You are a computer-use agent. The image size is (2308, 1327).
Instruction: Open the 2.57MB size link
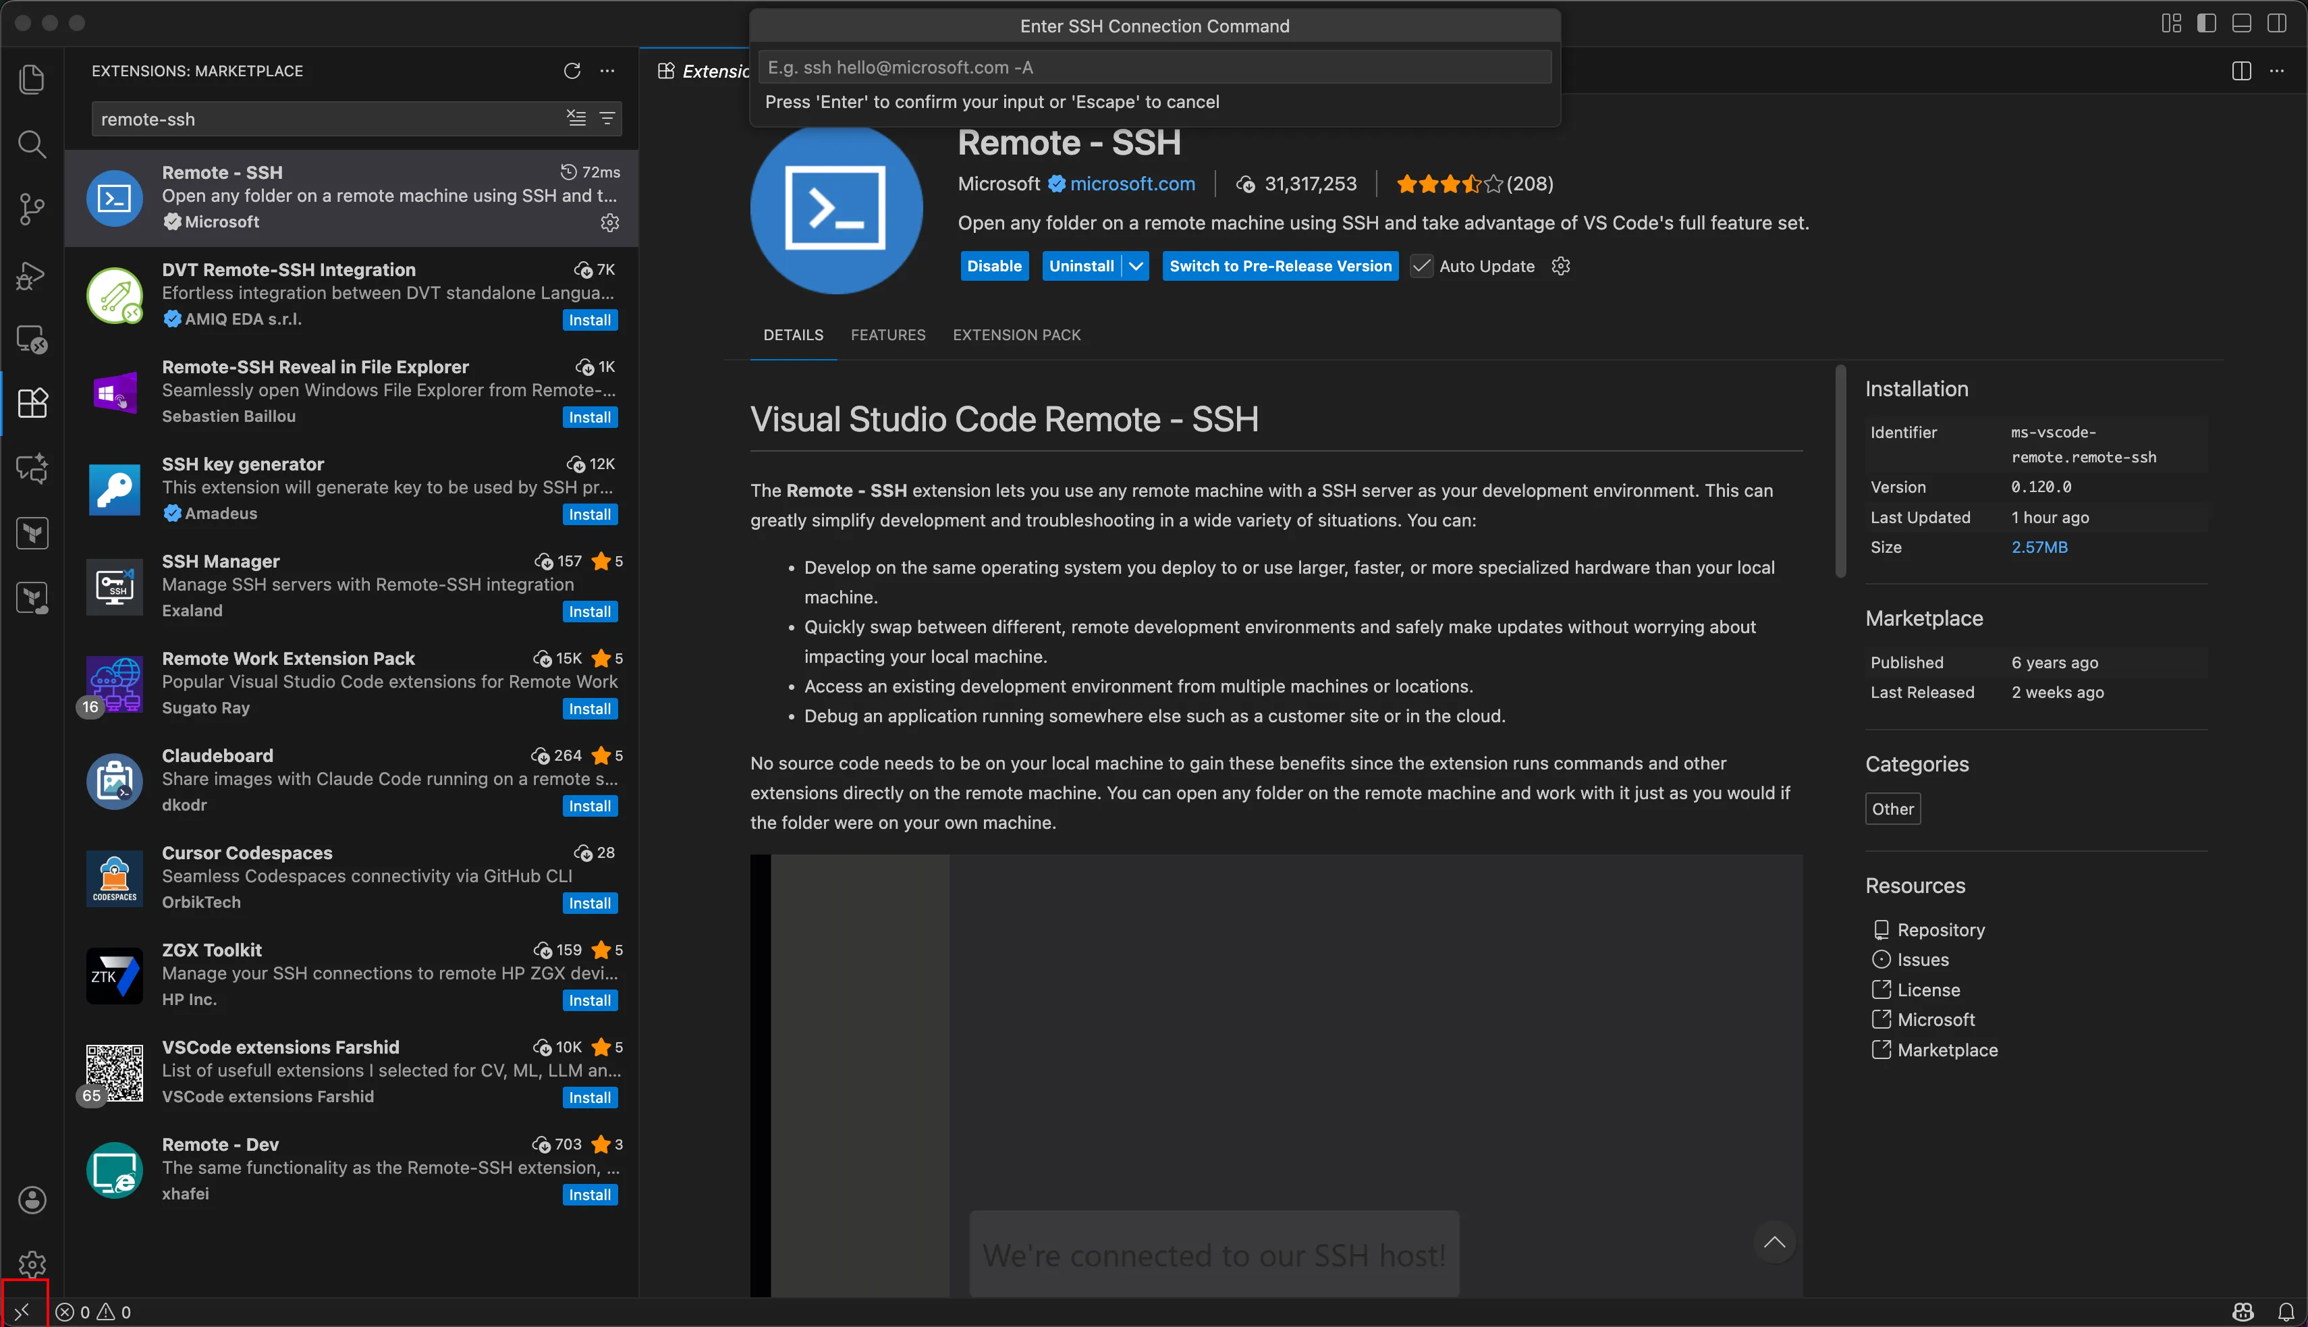coord(2039,548)
